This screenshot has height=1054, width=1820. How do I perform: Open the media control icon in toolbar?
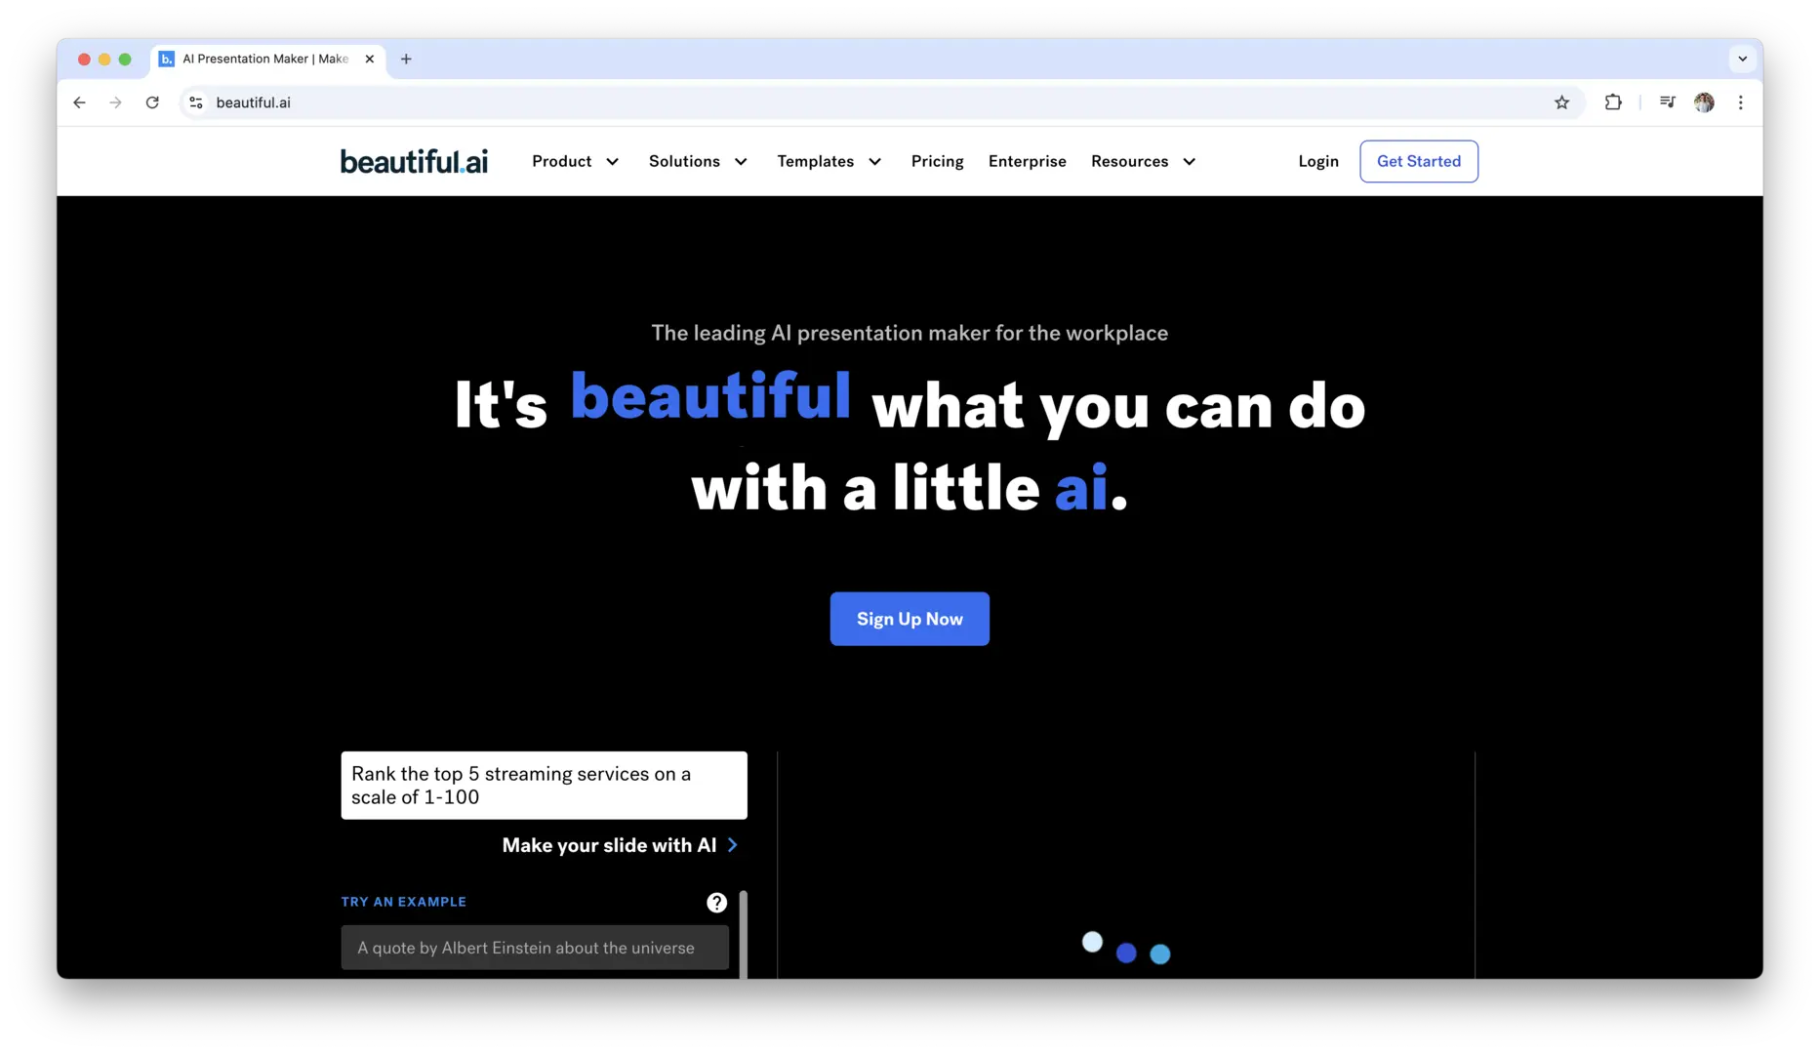click(1667, 102)
